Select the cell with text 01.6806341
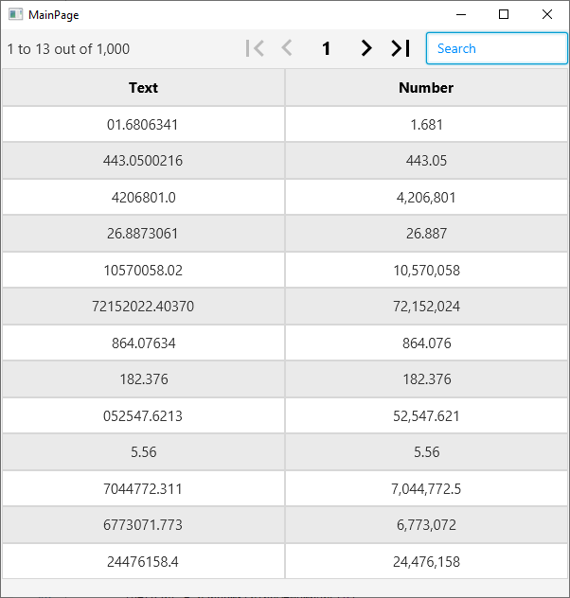 pyautogui.click(x=143, y=124)
